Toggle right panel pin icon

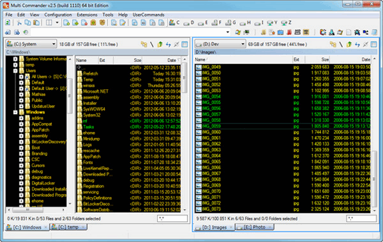(366, 44)
